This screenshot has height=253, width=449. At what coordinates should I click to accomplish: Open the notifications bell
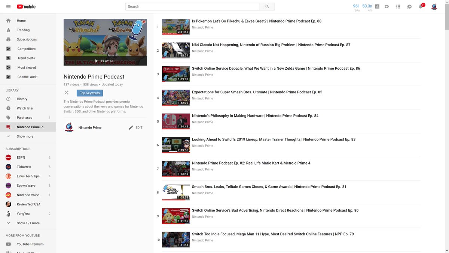point(421,6)
